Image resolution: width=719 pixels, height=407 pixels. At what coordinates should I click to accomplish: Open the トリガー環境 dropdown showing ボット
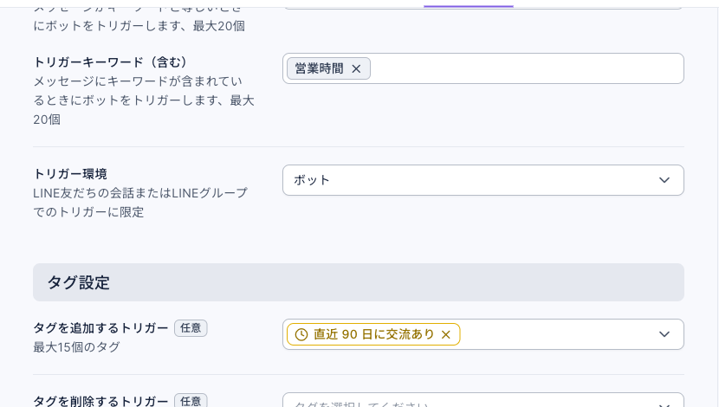pos(483,180)
